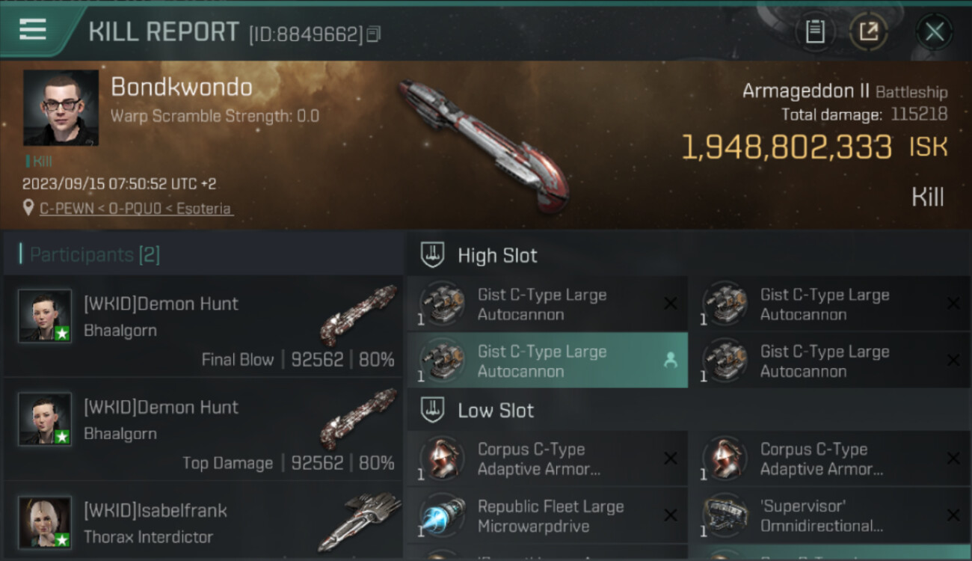Open Bondkwondo's pilot portrait
972x561 pixels.
(x=61, y=108)
